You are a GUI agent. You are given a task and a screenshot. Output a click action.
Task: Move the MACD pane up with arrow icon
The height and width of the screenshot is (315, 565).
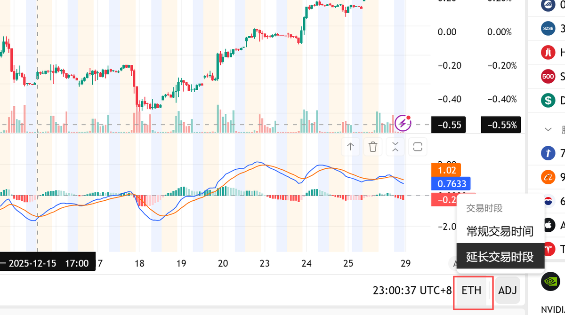tap(350, 146)
